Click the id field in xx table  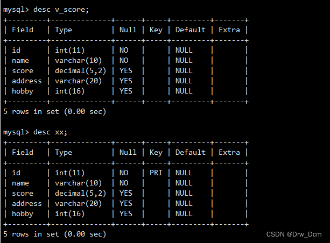click(x=16, y=173)
